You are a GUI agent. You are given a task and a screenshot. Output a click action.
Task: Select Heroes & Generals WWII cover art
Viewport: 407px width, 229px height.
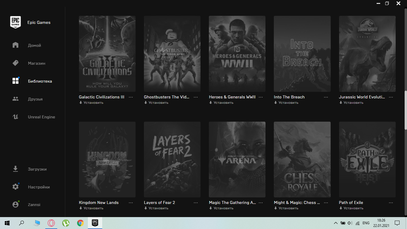point(237,54)
